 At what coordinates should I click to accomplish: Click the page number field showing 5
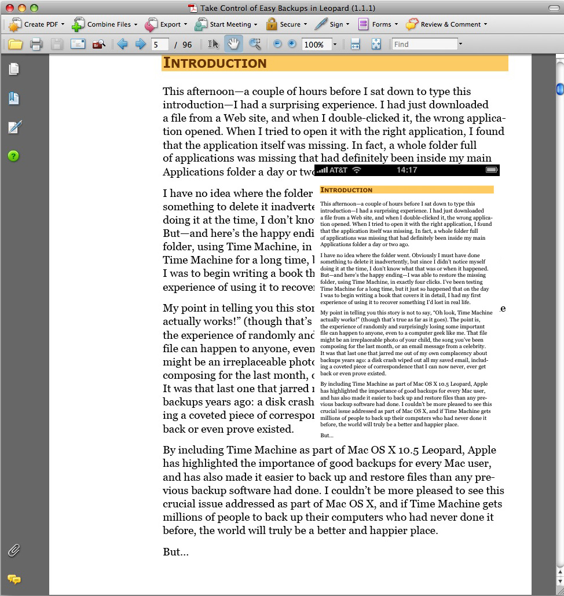coord(160,45)
